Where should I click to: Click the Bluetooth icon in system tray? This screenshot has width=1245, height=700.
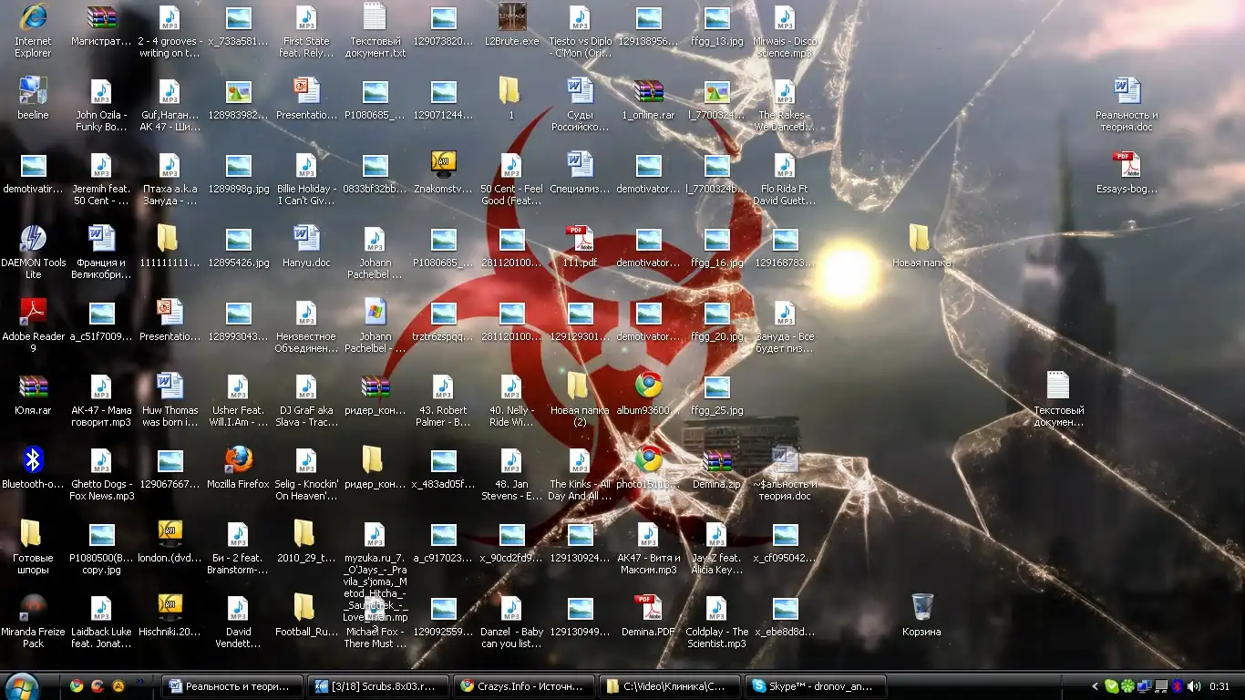tap(1177, 686)
